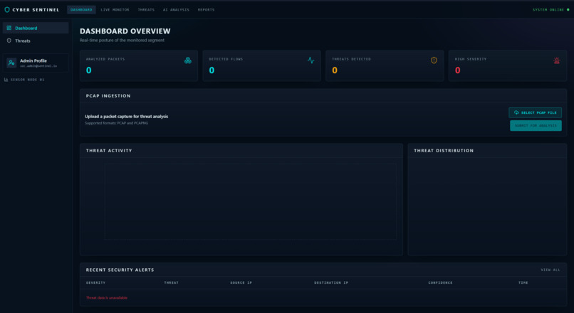Open the Threats tab in top navigation
The width and height of the screenshot is (574, 313).
click(146, 10)
